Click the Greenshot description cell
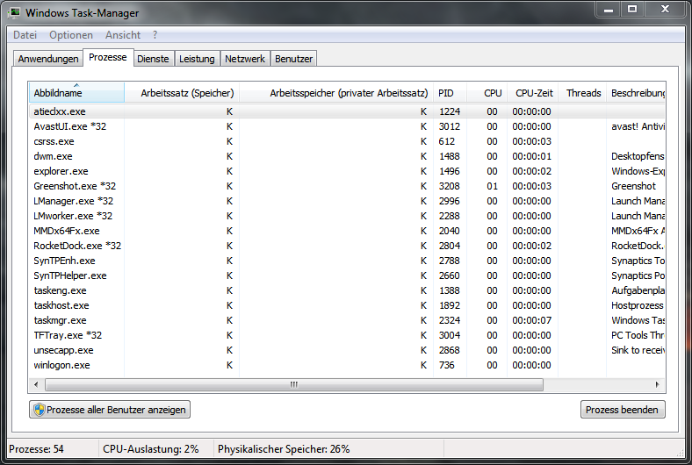Screen dimensions: 692x465 633,186
